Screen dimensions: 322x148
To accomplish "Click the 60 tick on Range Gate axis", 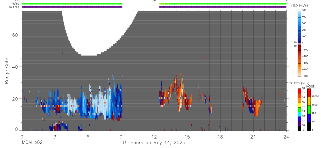I will point(15,35).
